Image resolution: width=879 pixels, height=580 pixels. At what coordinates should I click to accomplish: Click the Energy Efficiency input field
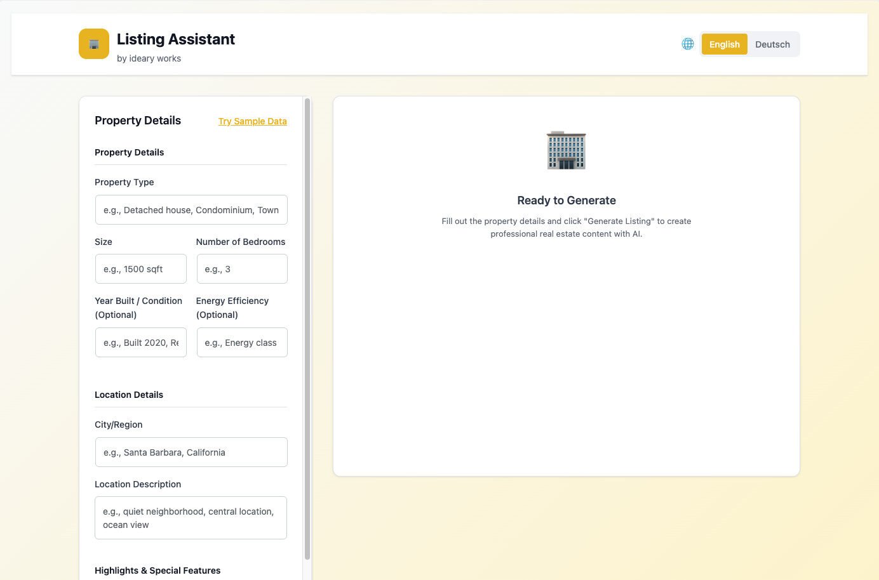click(242, 343)
